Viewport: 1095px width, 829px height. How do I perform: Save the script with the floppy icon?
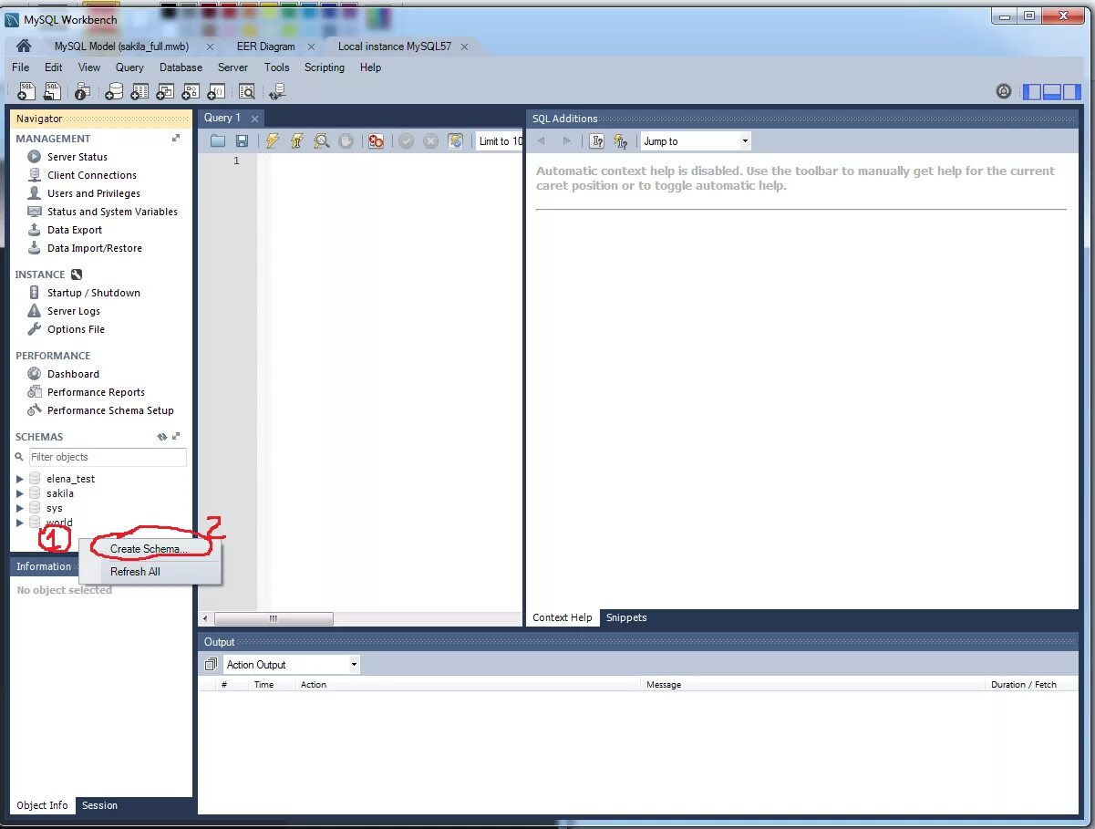click(x=242, y=141)
